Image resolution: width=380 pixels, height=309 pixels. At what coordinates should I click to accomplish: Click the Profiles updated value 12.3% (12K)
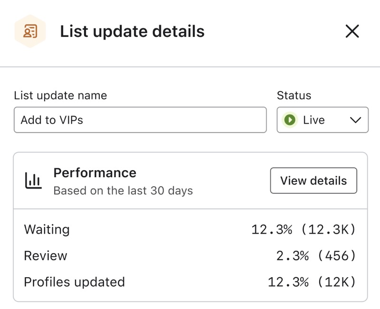(x=312, y=282)
